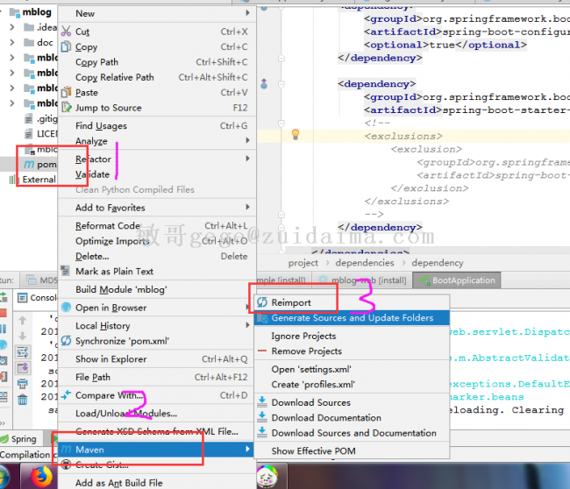
Task: Click the Download Sources arrow icon
Action: coord(261,402)
